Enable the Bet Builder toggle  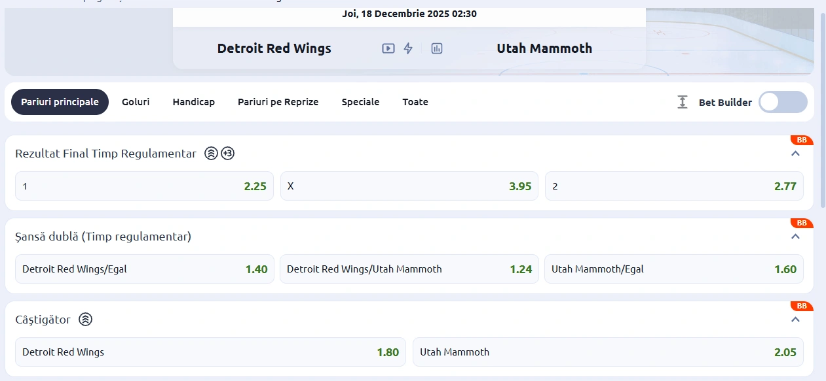[783, 102]
